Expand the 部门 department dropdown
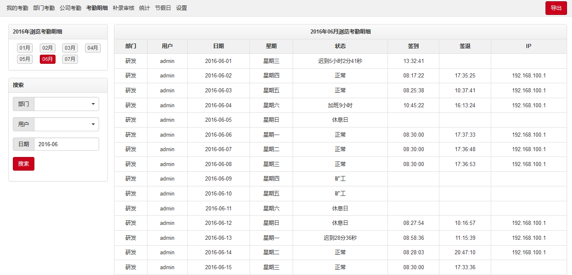572x275 pixels. pos(66,104)
